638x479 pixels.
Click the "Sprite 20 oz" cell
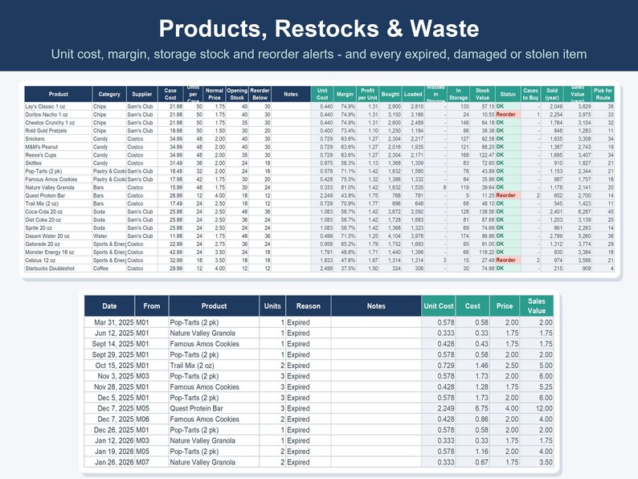[x=58, y=228]
